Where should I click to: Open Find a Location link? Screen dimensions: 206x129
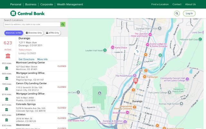[160, 4]
